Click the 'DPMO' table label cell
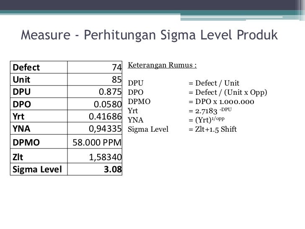The image size is (305, 229). 39,142
